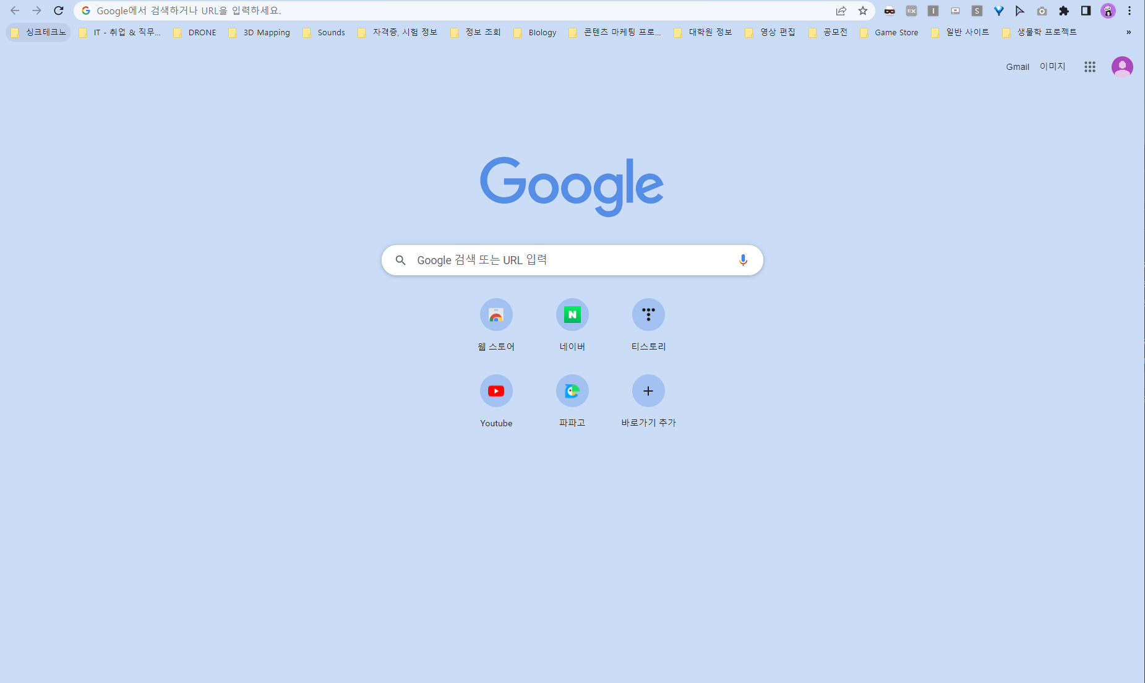Screen dimensions: 1145x683
Task: Click the Google logo
Action: 572,186
